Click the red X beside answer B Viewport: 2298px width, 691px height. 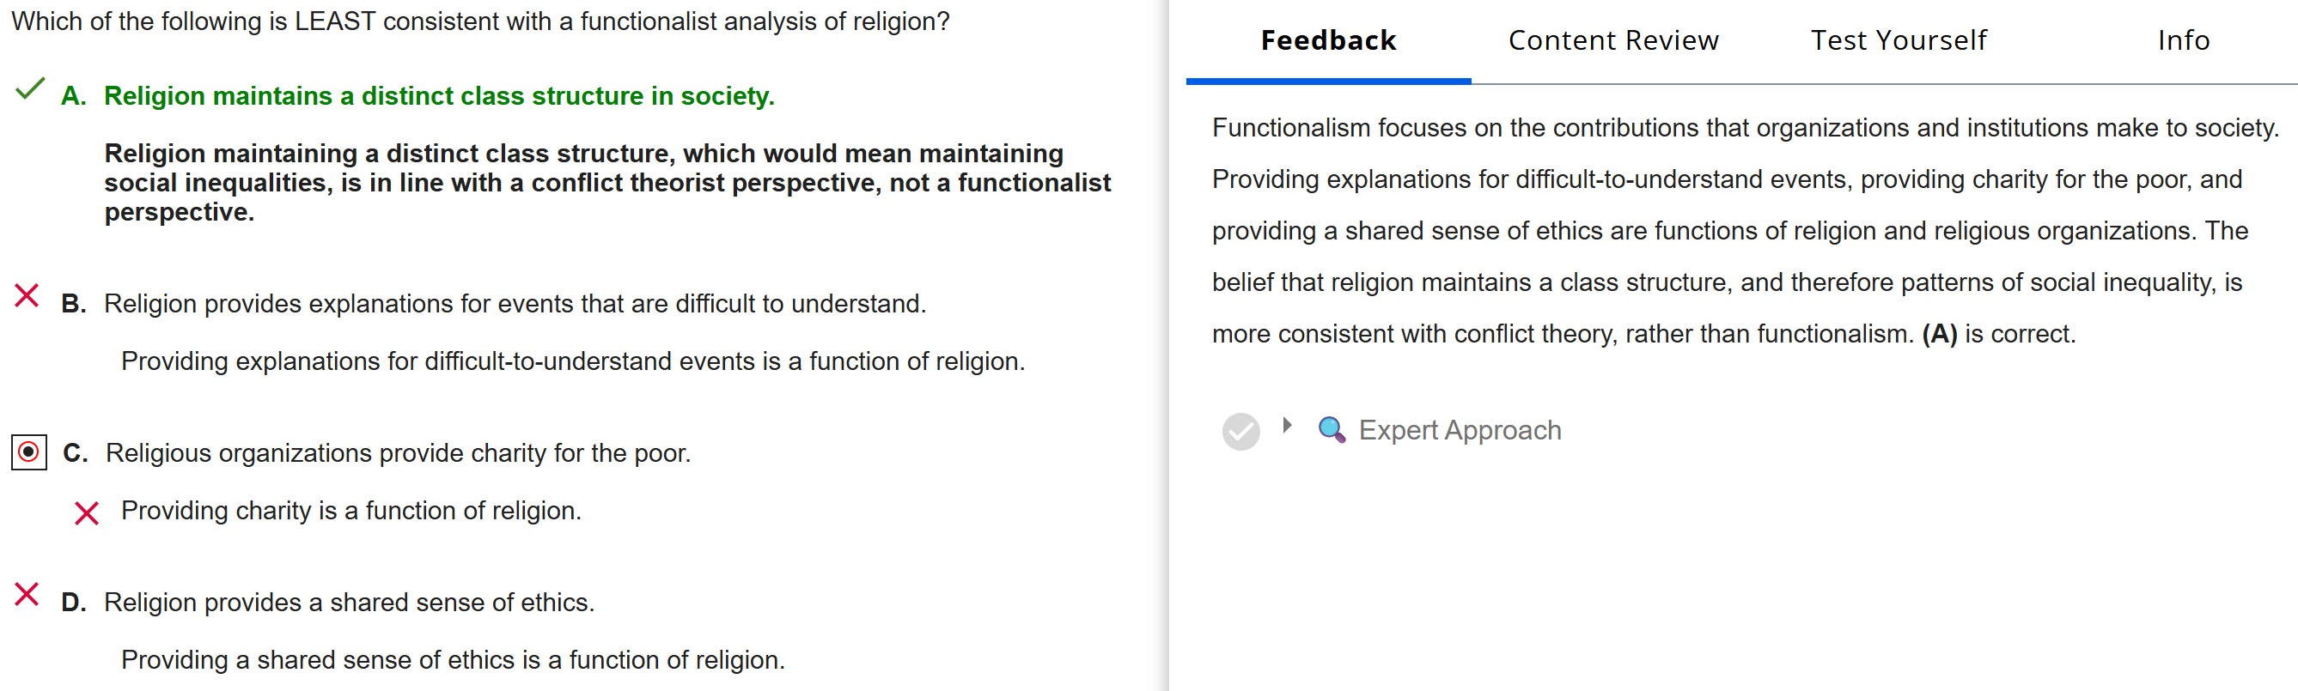[x=27, y=296]
